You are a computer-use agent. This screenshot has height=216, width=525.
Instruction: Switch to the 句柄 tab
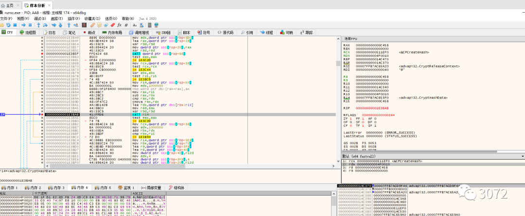(286, 33)
